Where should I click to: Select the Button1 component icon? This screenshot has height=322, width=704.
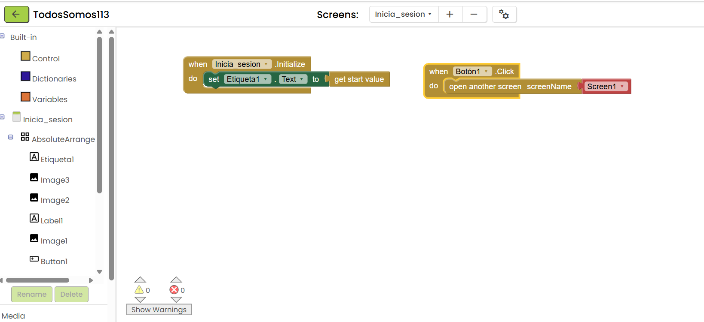(x=34, y=259)
